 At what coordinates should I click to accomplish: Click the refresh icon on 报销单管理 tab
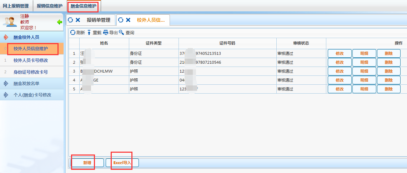pyautogui.click(x=70, y=20)
